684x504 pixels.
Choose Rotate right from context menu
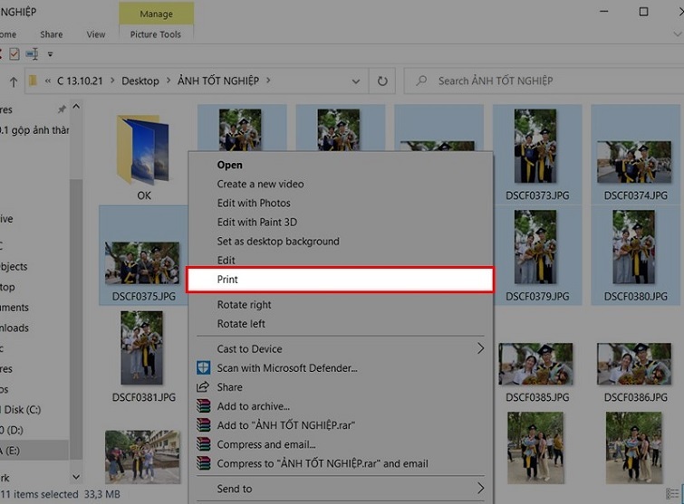click(x=244, y=305)
